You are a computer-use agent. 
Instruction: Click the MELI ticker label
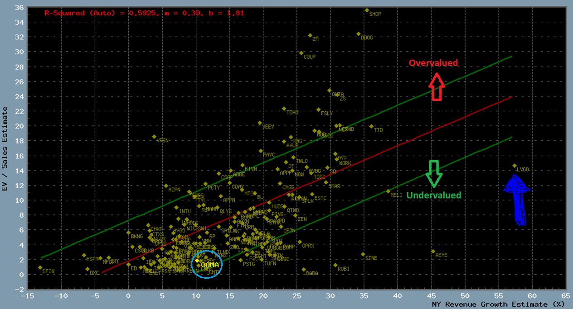(x=396, y=195)
